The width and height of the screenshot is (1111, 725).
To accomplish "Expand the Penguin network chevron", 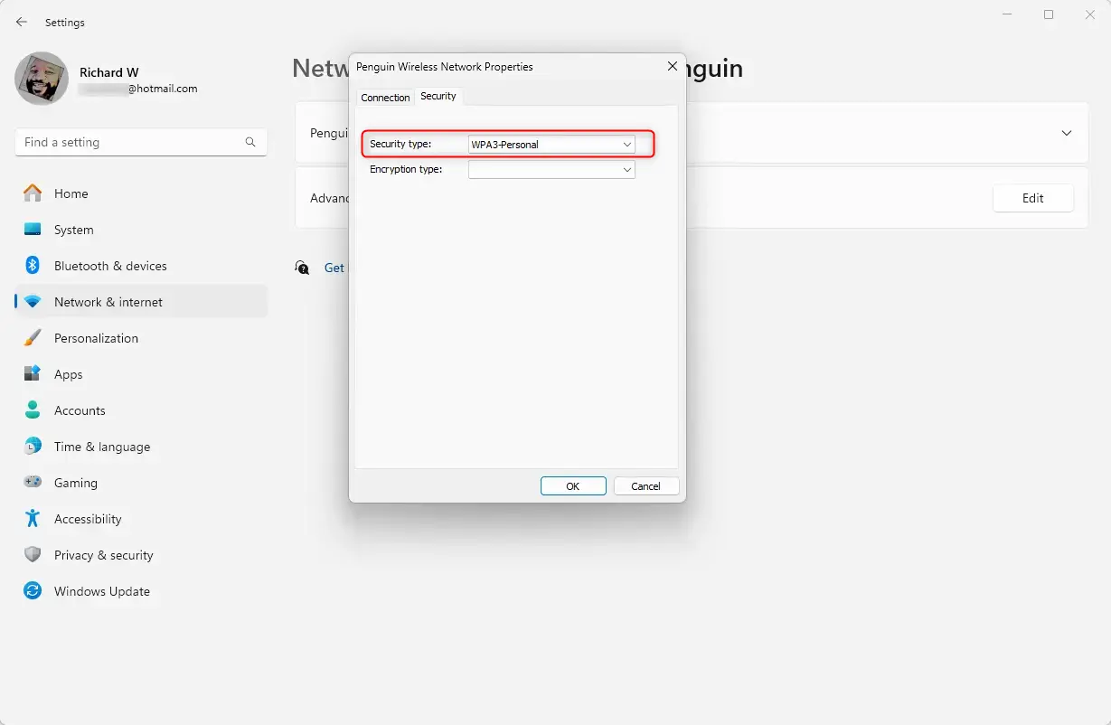I will (1067, 133).
